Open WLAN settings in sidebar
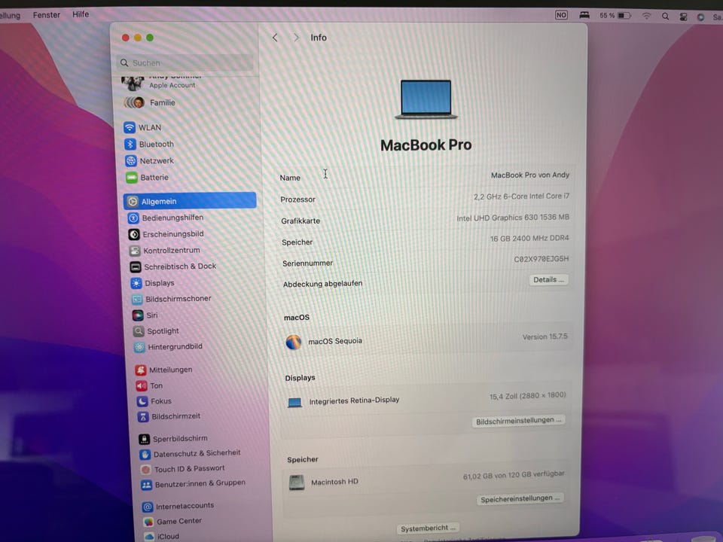 coord(142,127)
